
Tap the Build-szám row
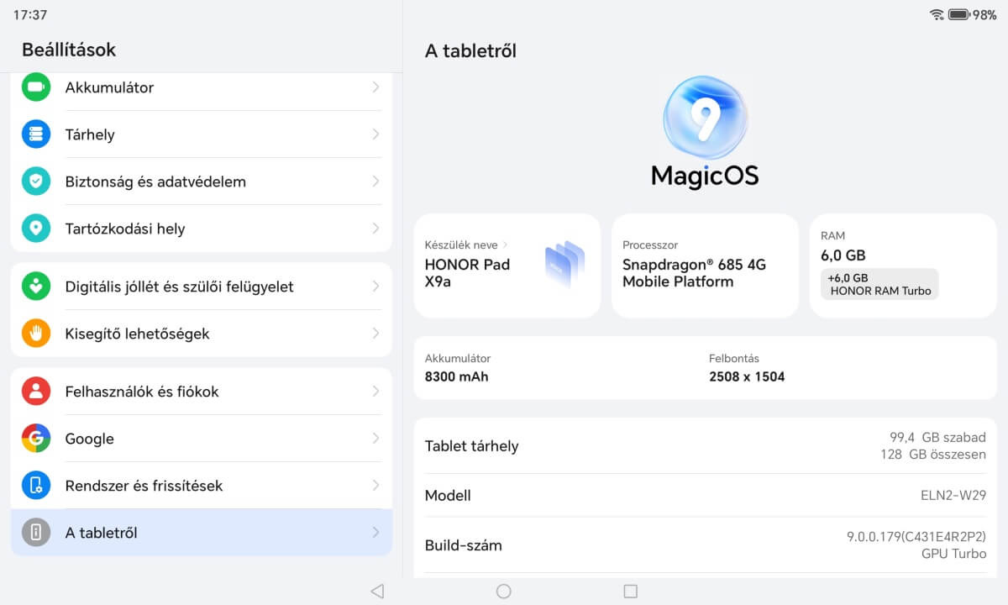705,545
